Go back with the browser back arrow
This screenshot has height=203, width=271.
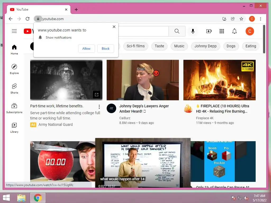(11, 19)
